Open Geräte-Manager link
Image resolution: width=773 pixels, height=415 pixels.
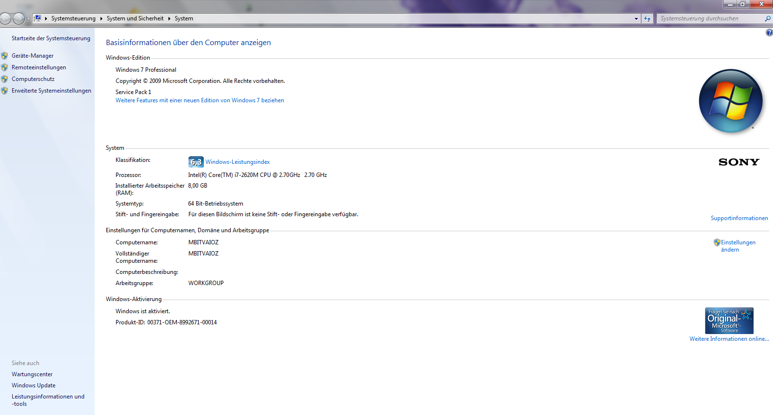(x=33, y=56)
